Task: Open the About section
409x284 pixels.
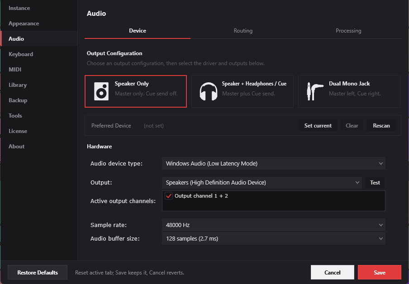Action: (39, 147)
